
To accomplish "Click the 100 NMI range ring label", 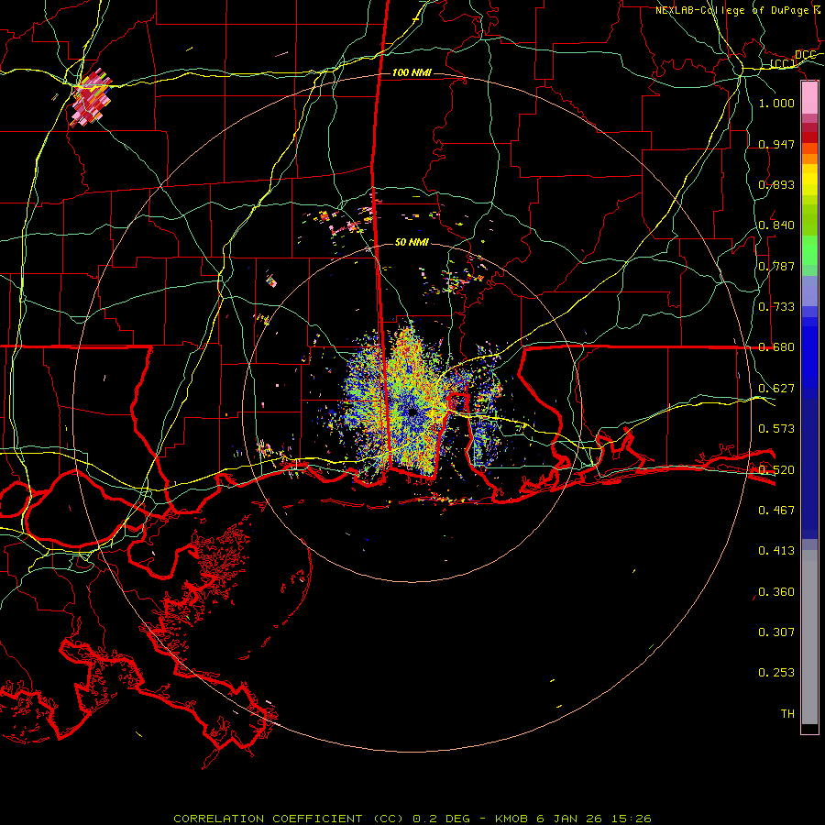I will [x=412, y=72].
